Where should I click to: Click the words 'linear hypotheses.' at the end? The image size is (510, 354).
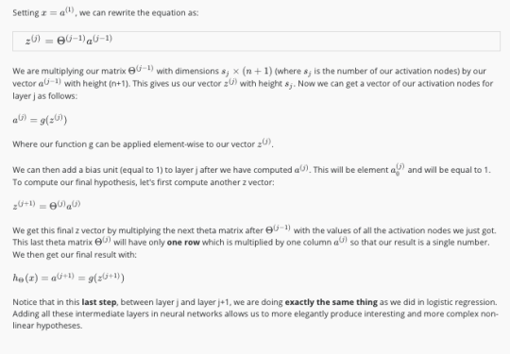click(47, 326)
